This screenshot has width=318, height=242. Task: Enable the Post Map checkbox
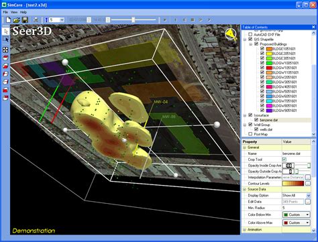250,134
